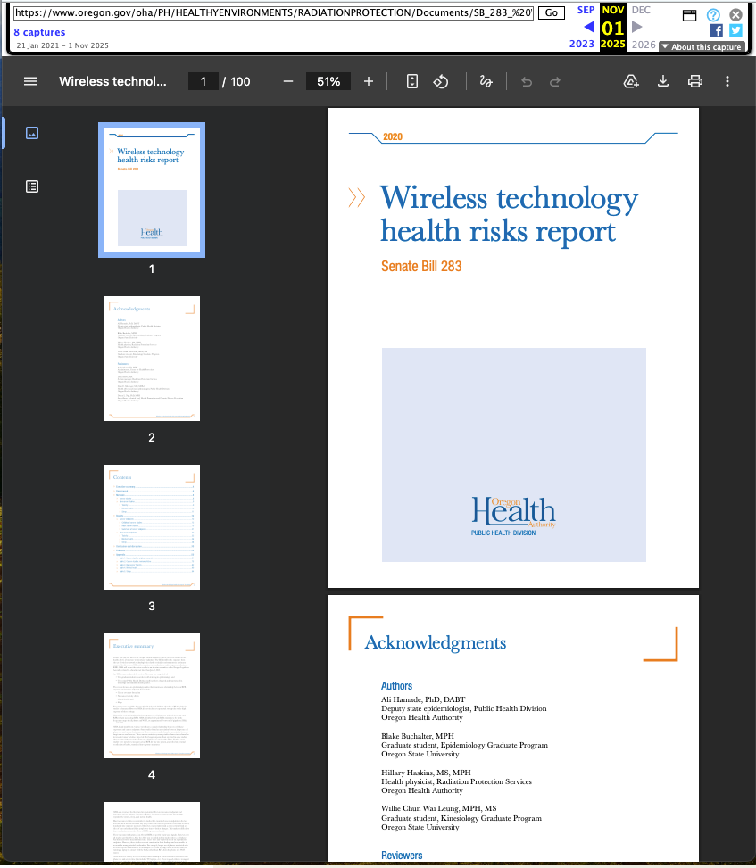Select page 3 Contents thumbnail

[152, 527]
